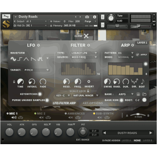Image resolution: width=157 pixels, height=157 pixels.
Task: Select the triangle LFO waveform
Action: 26,59
